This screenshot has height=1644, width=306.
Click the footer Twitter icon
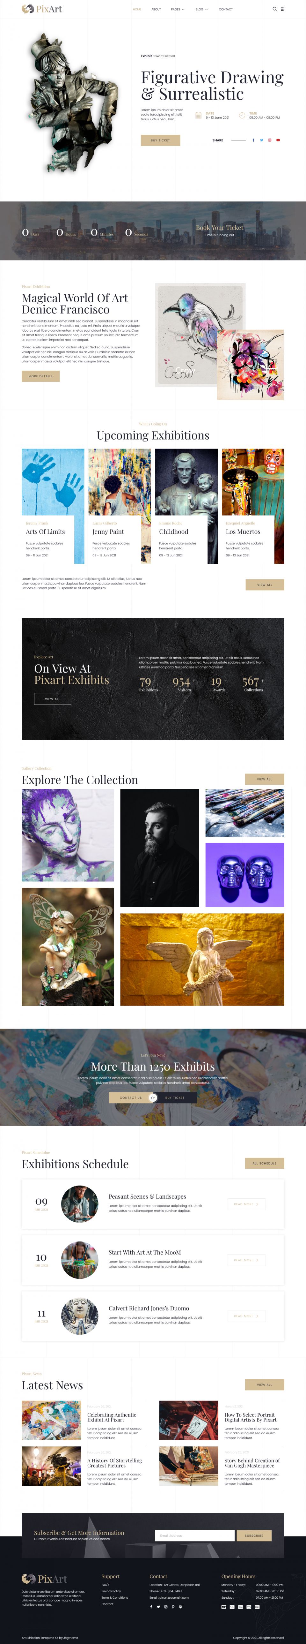pyautogui.click(x=158, y=1606)
